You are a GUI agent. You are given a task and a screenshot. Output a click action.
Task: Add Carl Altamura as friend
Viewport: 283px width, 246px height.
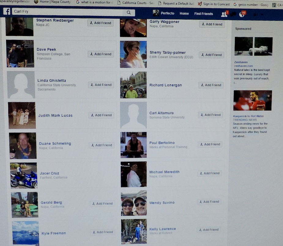tap(210, 115)
